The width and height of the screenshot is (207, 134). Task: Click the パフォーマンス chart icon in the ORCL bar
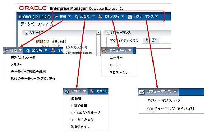(x=130, y=17)
